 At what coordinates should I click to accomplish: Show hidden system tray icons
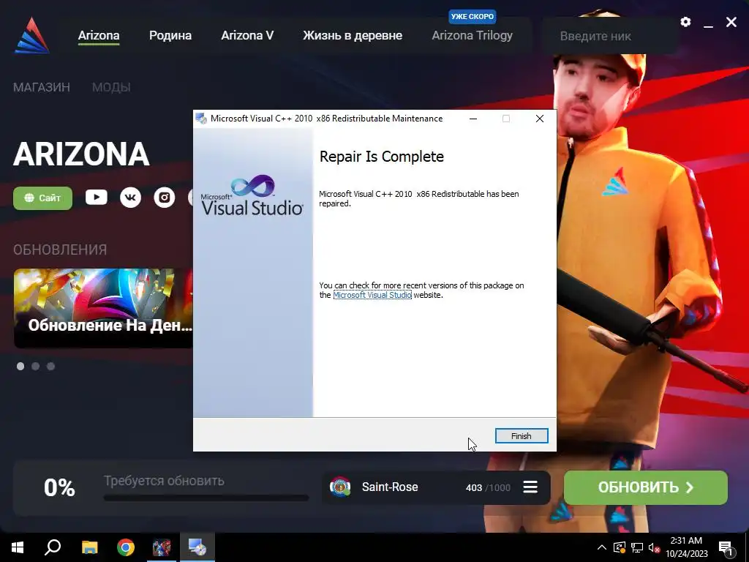(x=602, y=547)
